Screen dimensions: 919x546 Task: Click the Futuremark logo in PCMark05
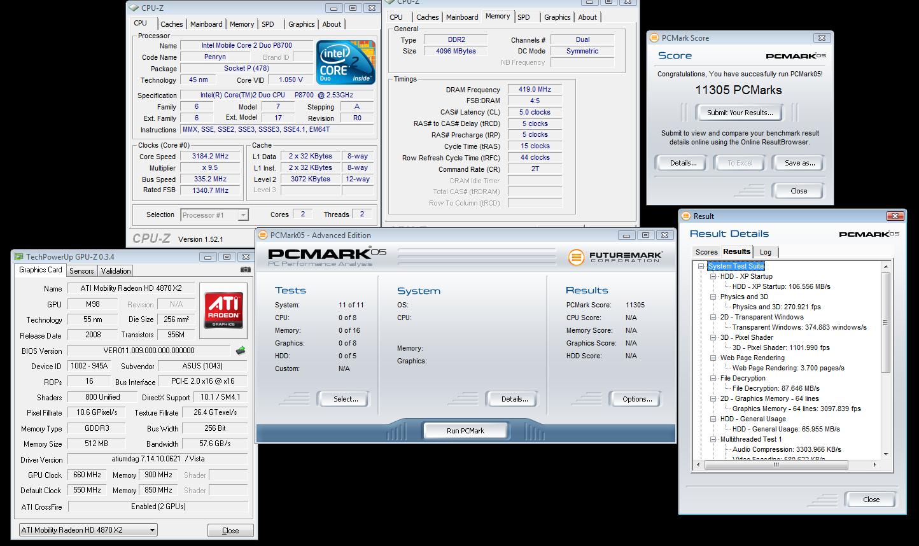(615, 257)
